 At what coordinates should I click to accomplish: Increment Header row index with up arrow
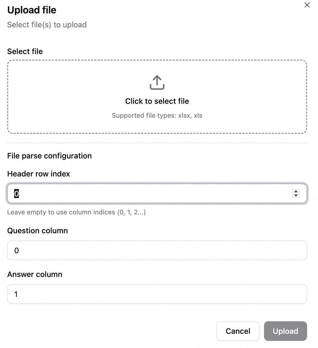pos(296,191)
